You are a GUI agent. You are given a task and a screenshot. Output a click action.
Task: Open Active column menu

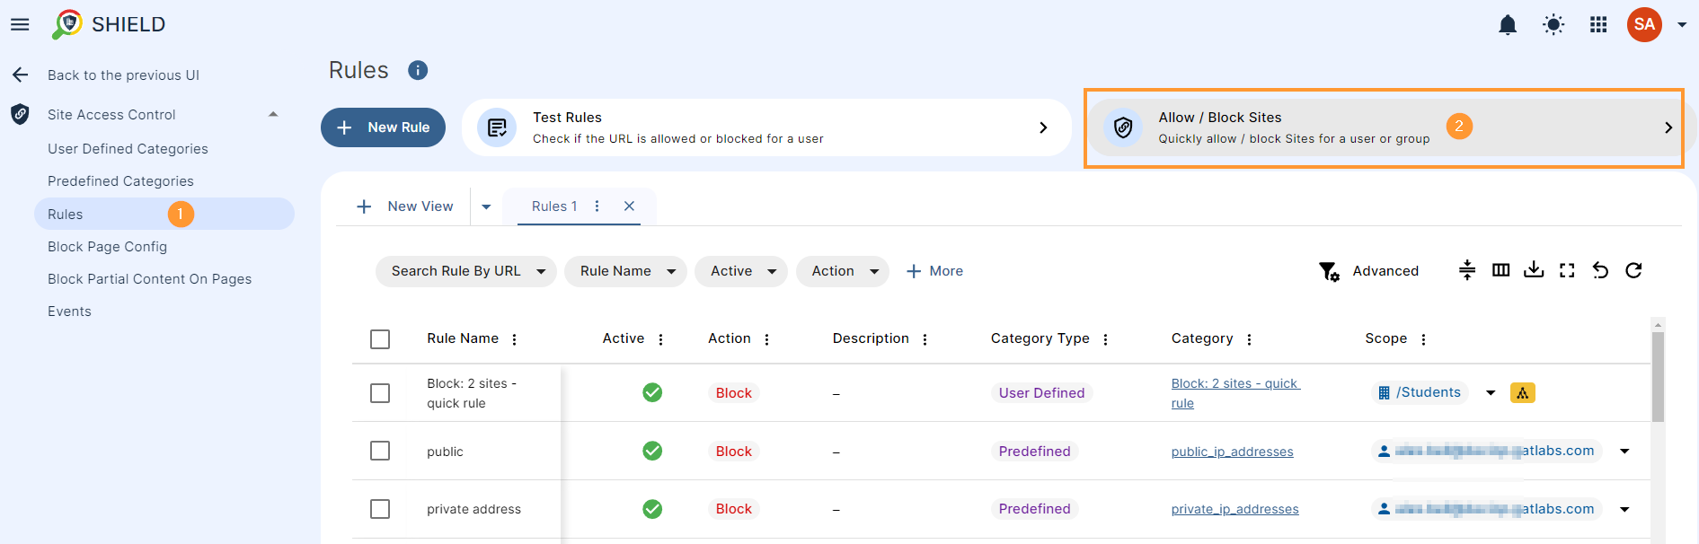click(x=660, y=339)
